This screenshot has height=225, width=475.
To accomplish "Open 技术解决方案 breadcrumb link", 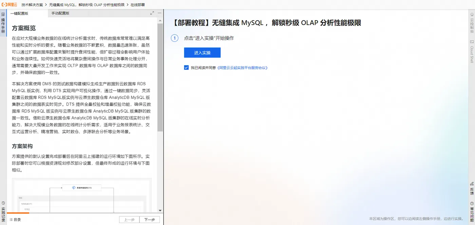I will pos(32,5).
